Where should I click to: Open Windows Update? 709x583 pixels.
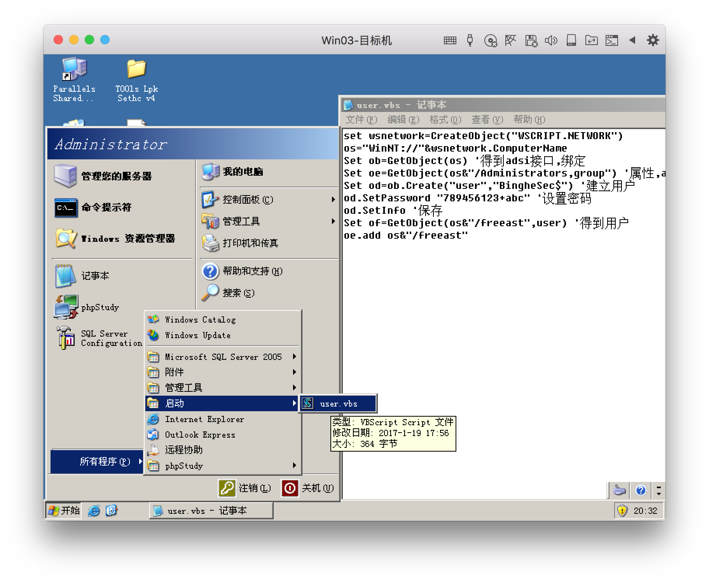[223, 335]
